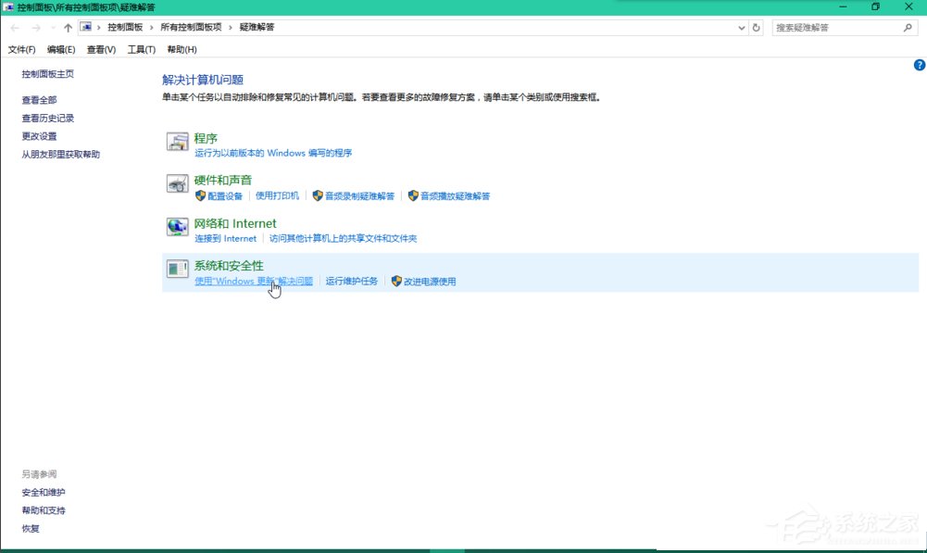927x553 pixels.
Task: Open the 查看 menu
Action: (x=99, y=49)
